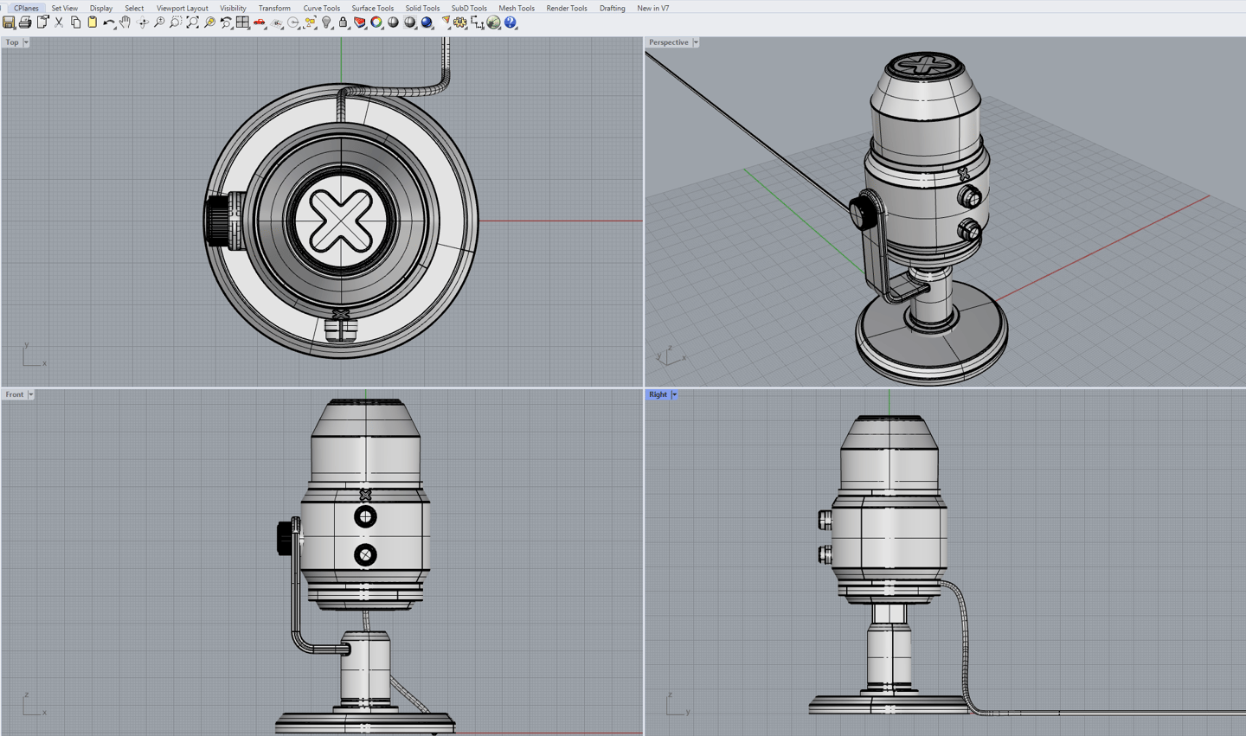Open the Perspective viewport menu arrow

[x=697, y=42]
